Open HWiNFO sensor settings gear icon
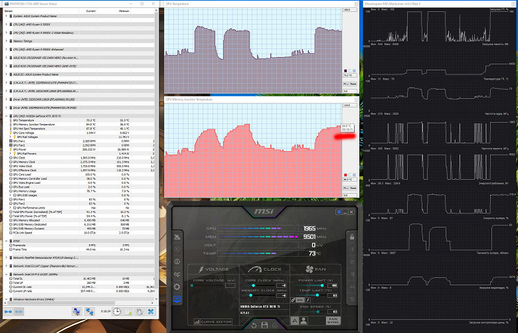518x333 pixels. 139,311
